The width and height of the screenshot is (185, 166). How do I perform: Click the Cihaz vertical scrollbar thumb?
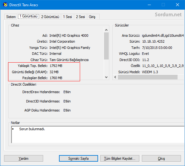106,46
